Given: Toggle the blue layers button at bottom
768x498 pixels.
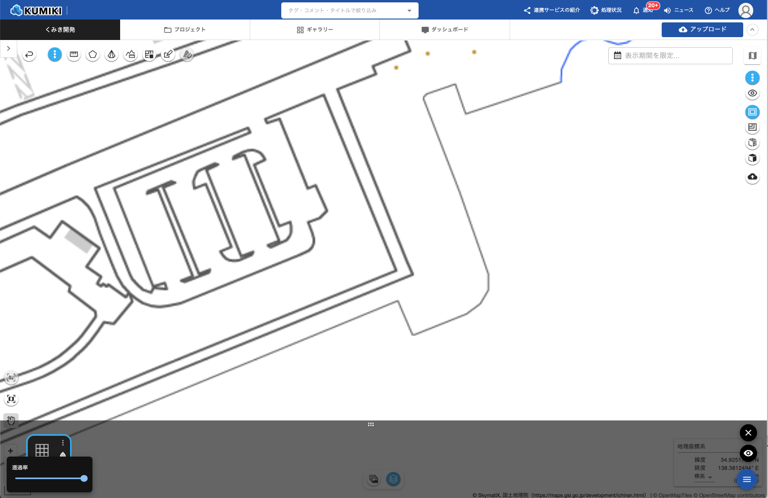Looking at the screenshot, I should click(x=393, y=479).
